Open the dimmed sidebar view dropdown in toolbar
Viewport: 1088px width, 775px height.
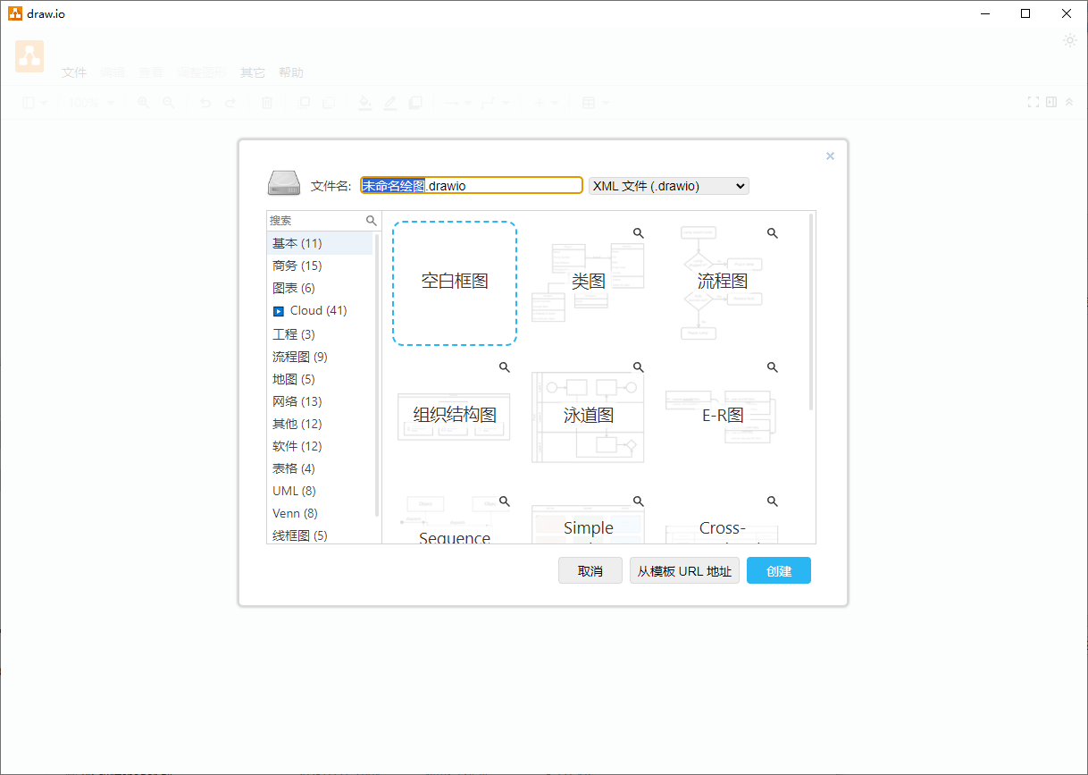[34, 103]
